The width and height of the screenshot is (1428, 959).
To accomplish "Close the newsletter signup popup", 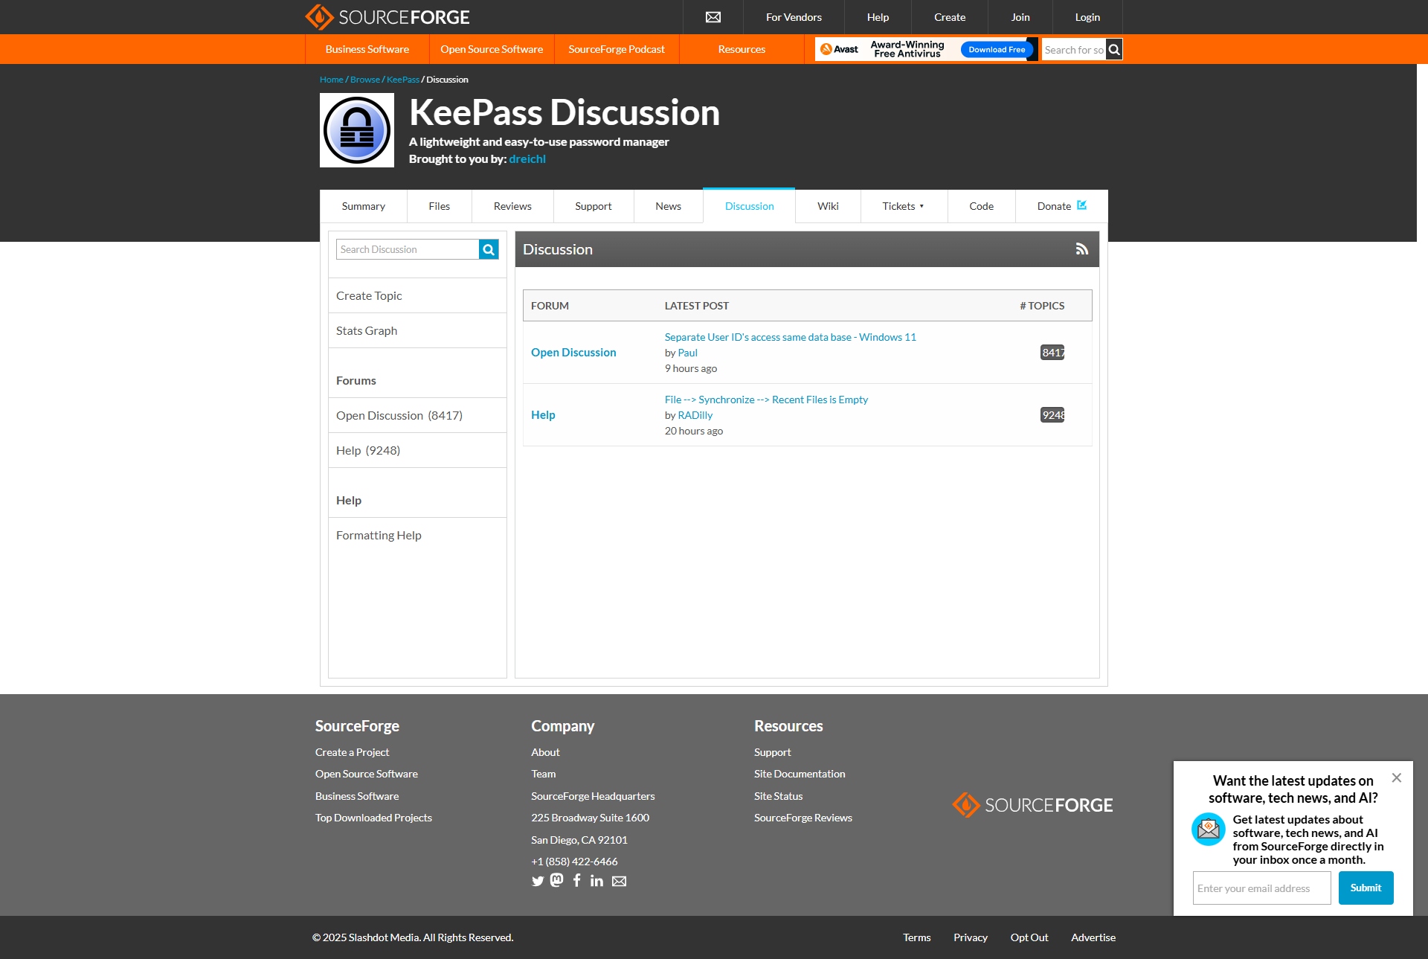I will pos(1396,777).
